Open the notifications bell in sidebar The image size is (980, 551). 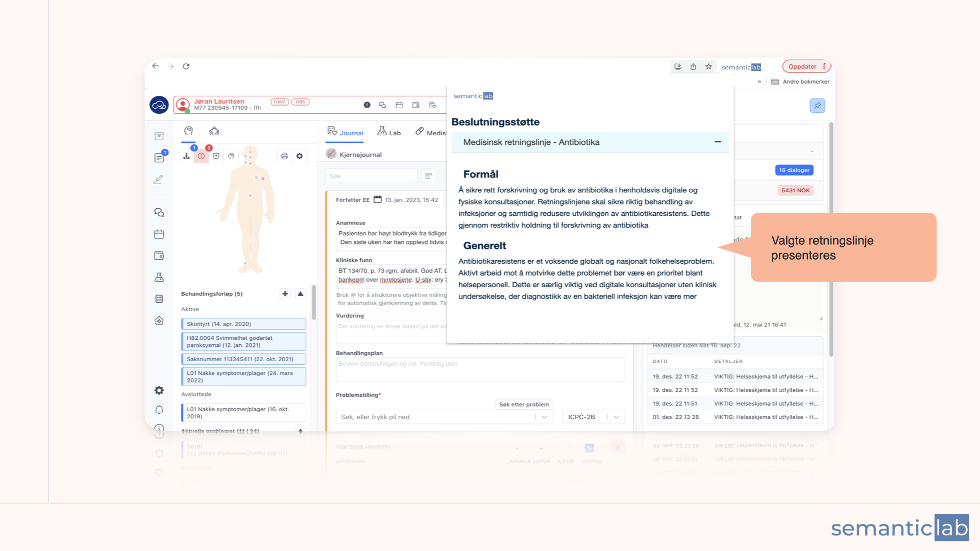pos(159,410)
